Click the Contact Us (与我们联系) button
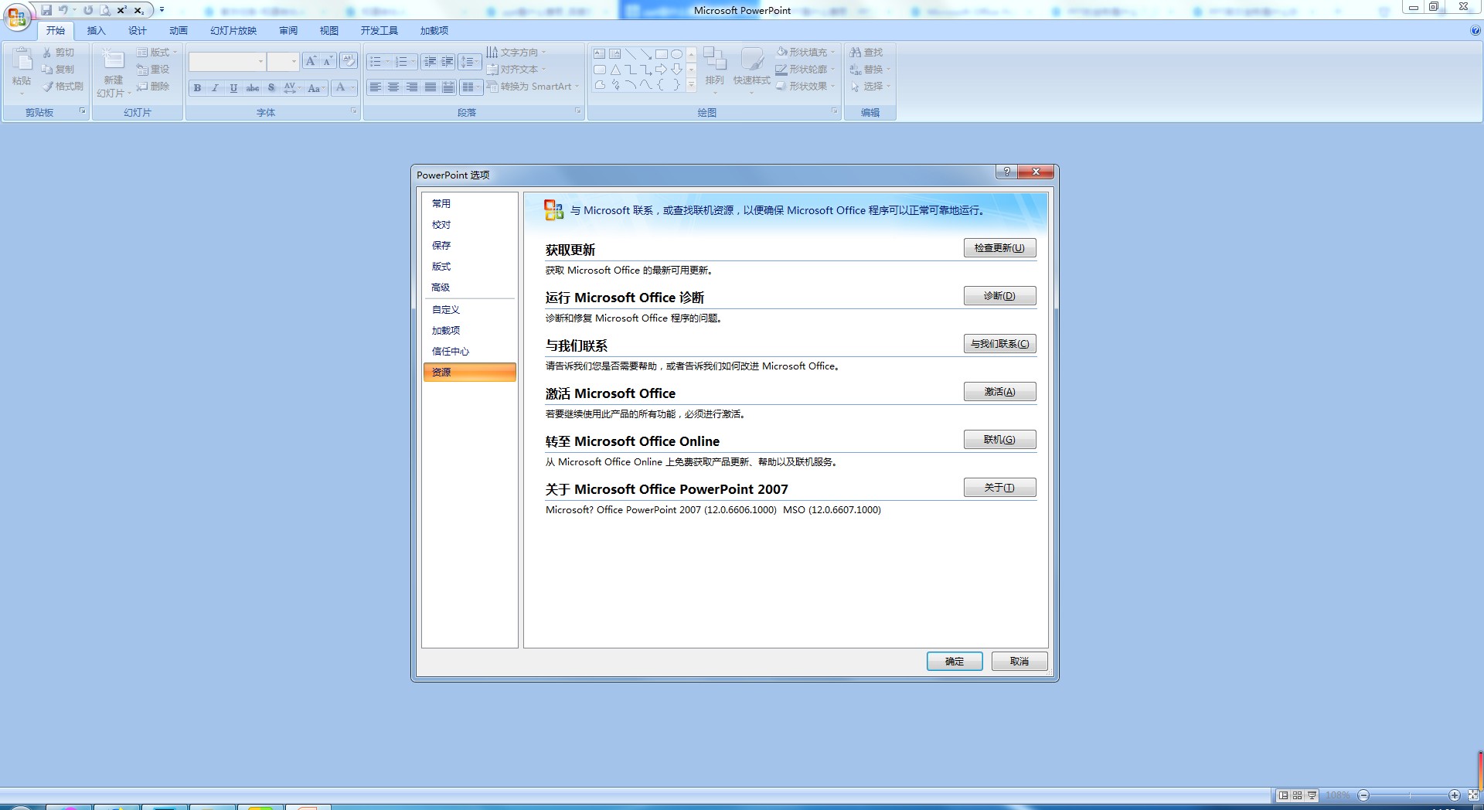Screen dimensions: 1484x810 (x=999, y=344)
